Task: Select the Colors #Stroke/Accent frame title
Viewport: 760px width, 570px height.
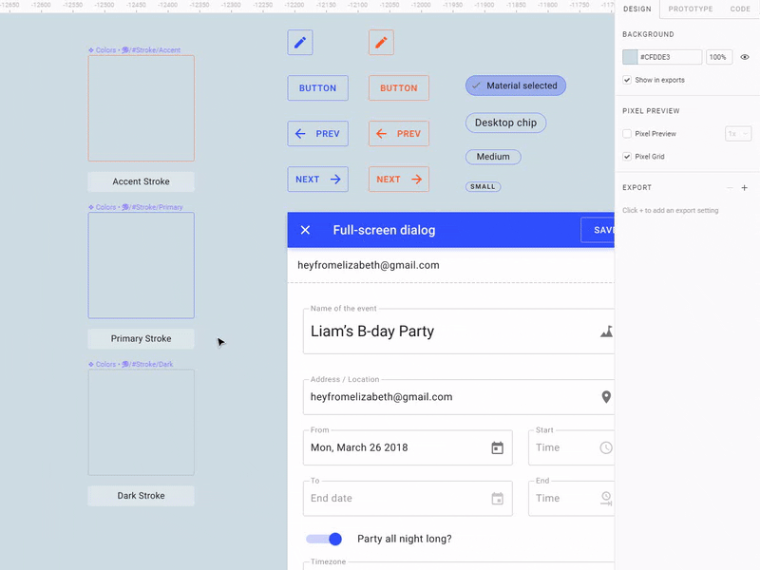Action: 134,50
